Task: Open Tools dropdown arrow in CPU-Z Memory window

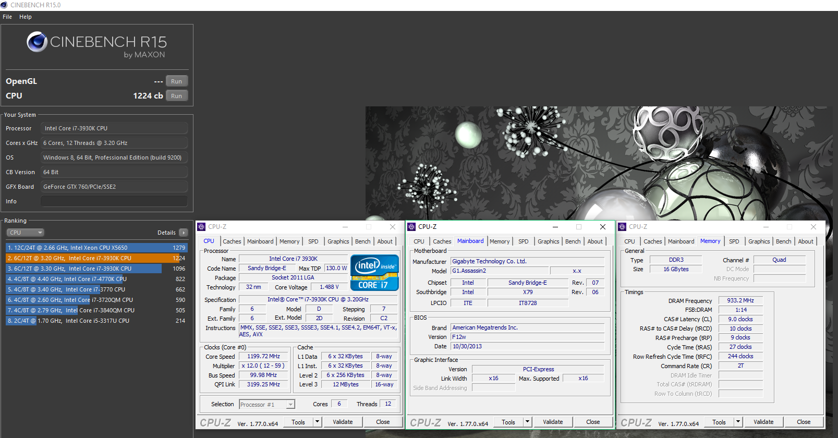Action: click(x=738, y=422)
